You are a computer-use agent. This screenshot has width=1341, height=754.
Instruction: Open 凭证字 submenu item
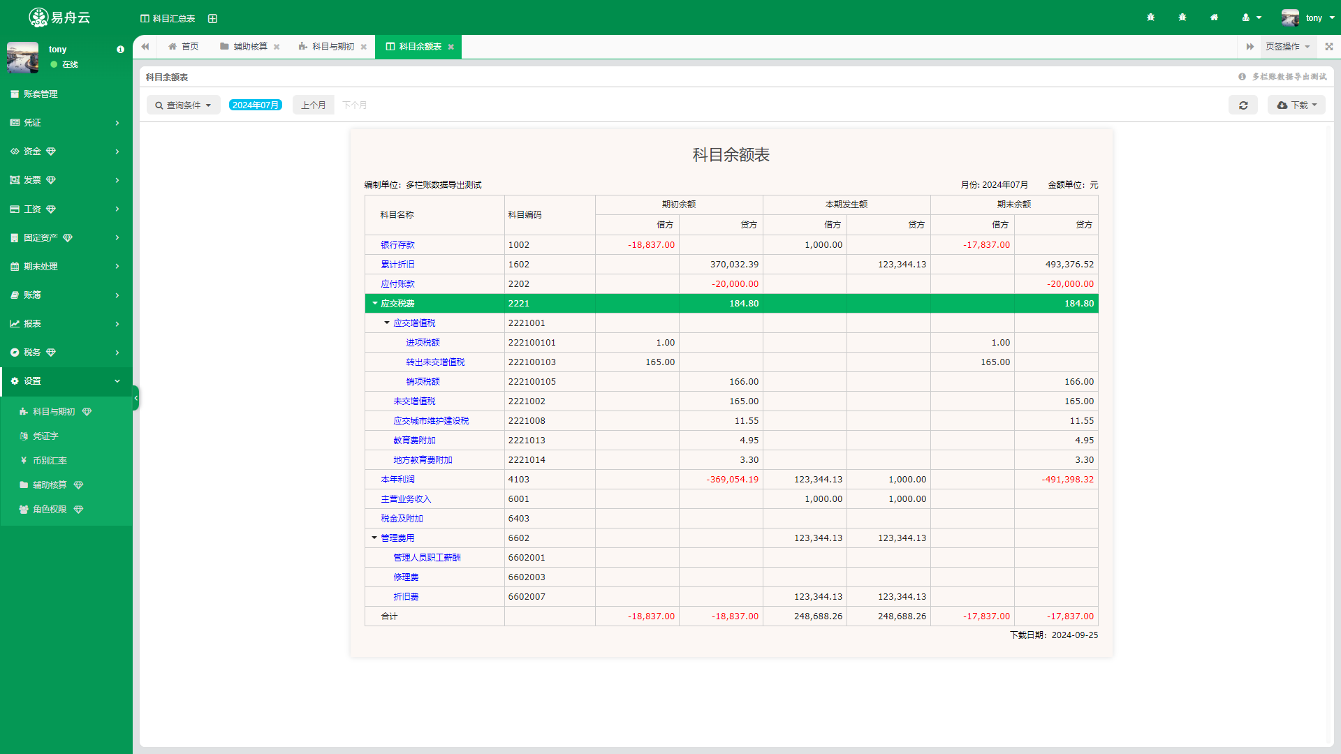coord(66,436)
